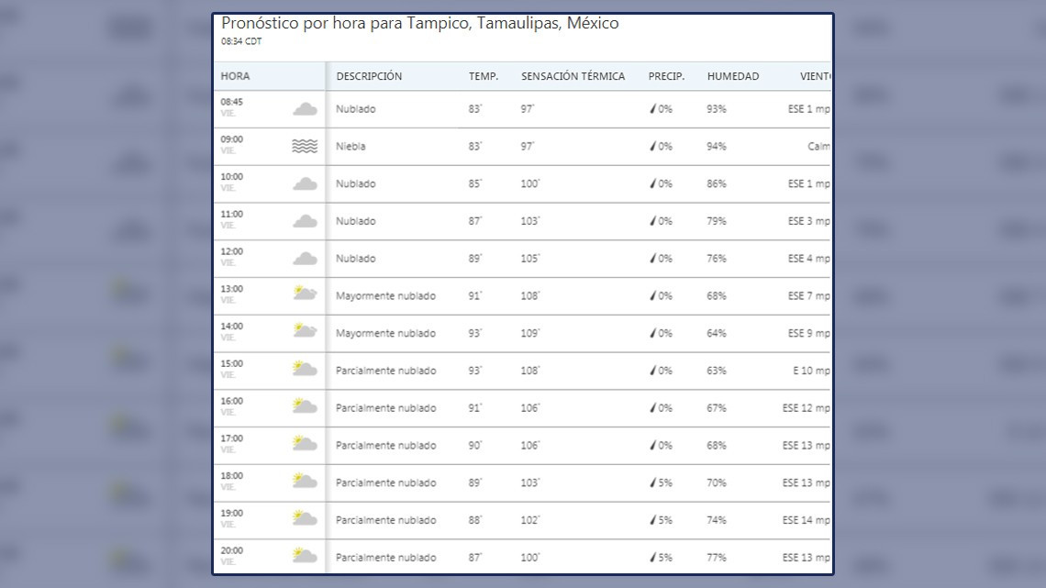
Task: Select the SENSACIÓN TÉRMICA column header
Action: [573, 76]
